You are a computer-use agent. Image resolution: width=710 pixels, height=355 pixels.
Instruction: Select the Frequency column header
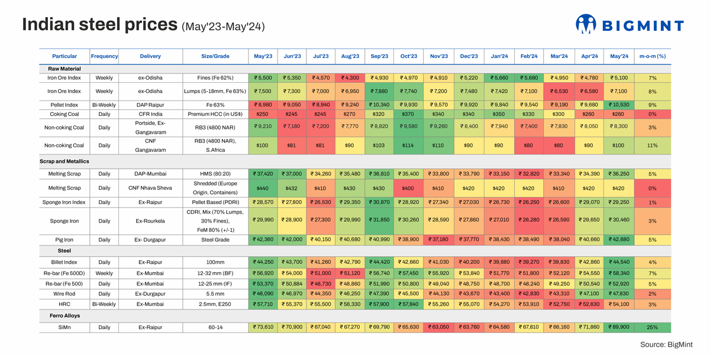tap(104, 56)
